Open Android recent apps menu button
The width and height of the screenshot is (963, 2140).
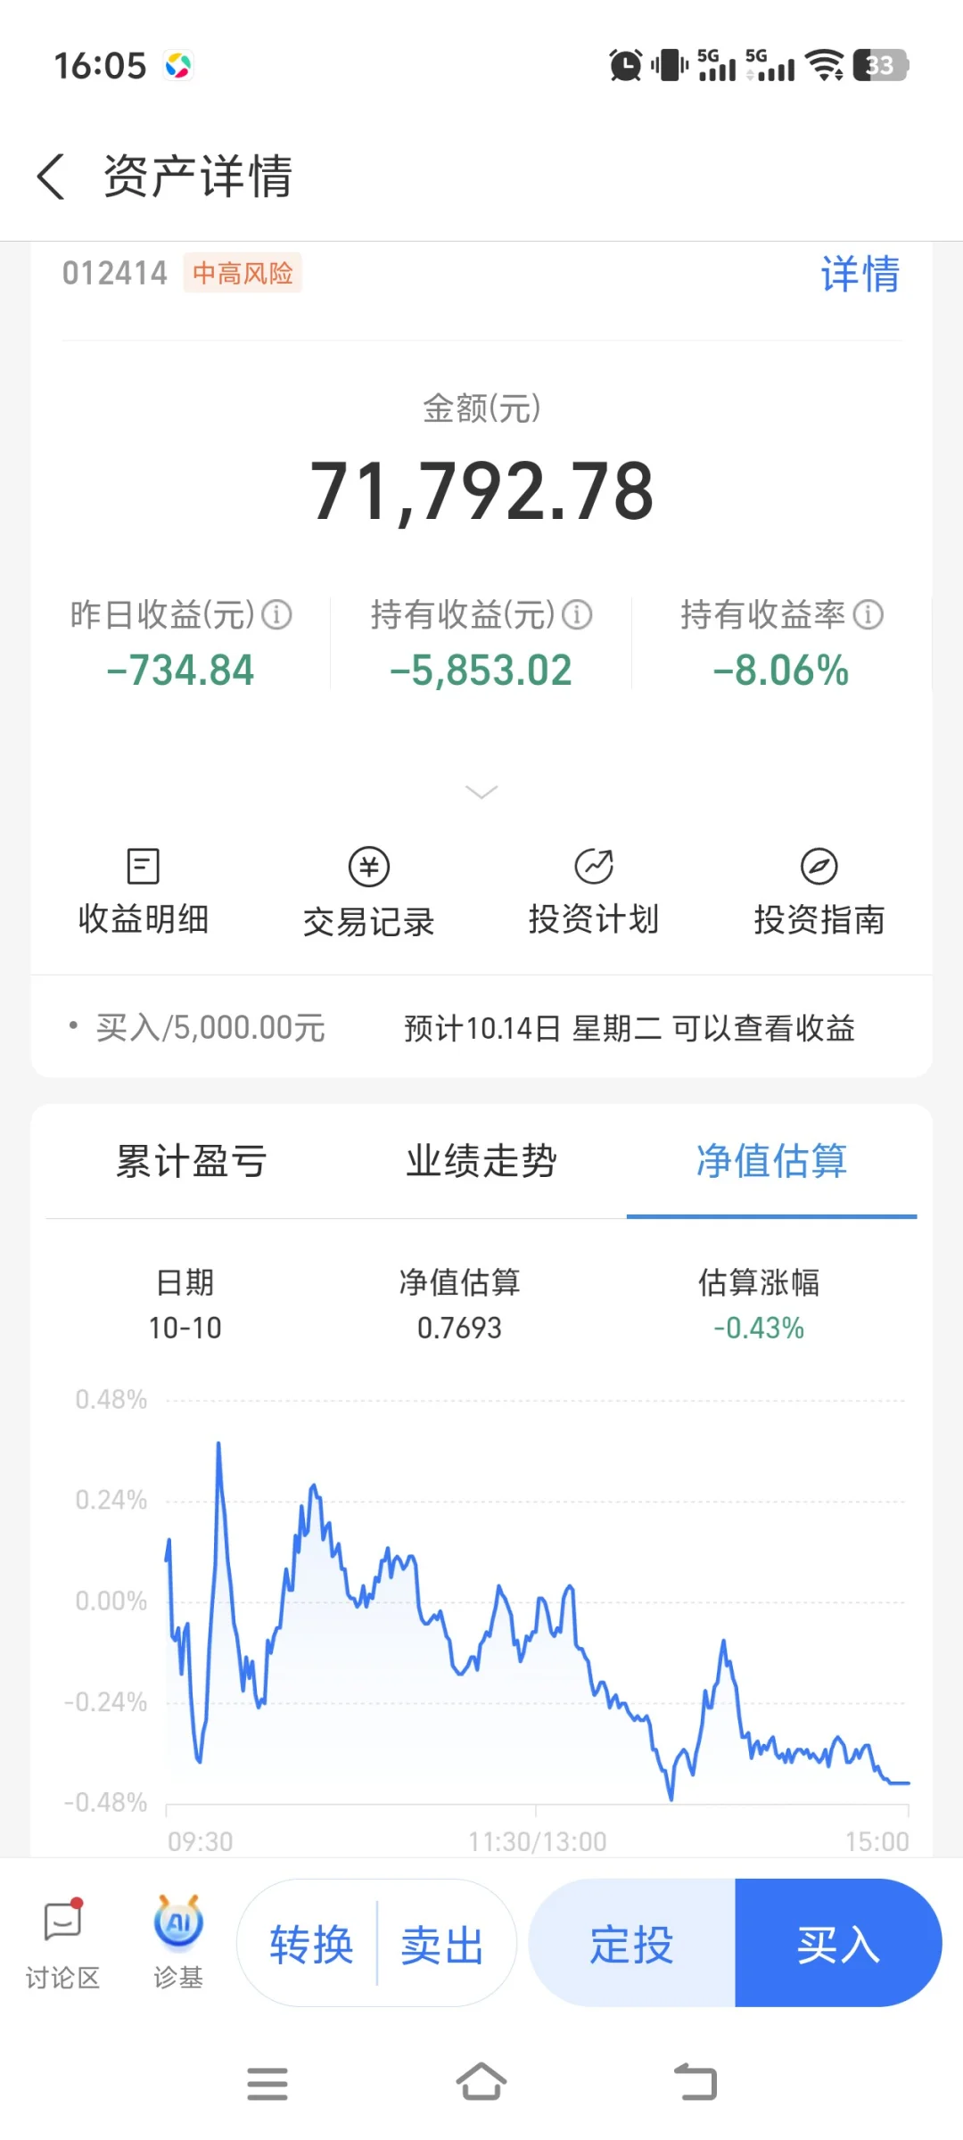pos(267,2084)
